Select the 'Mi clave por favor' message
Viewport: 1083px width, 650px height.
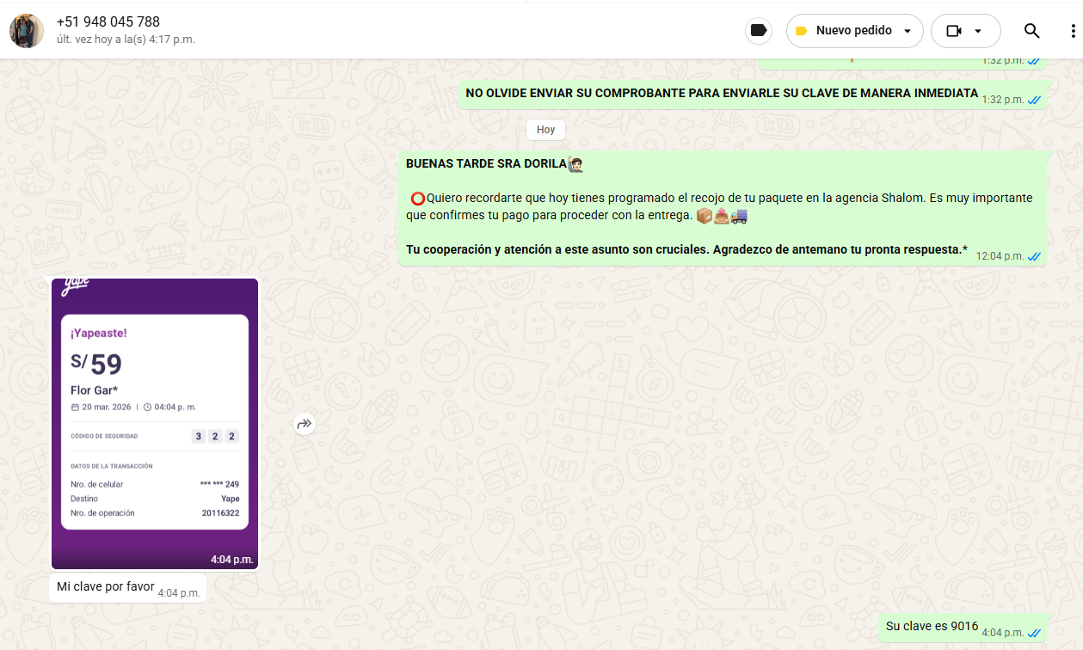(x=106, y=587)
